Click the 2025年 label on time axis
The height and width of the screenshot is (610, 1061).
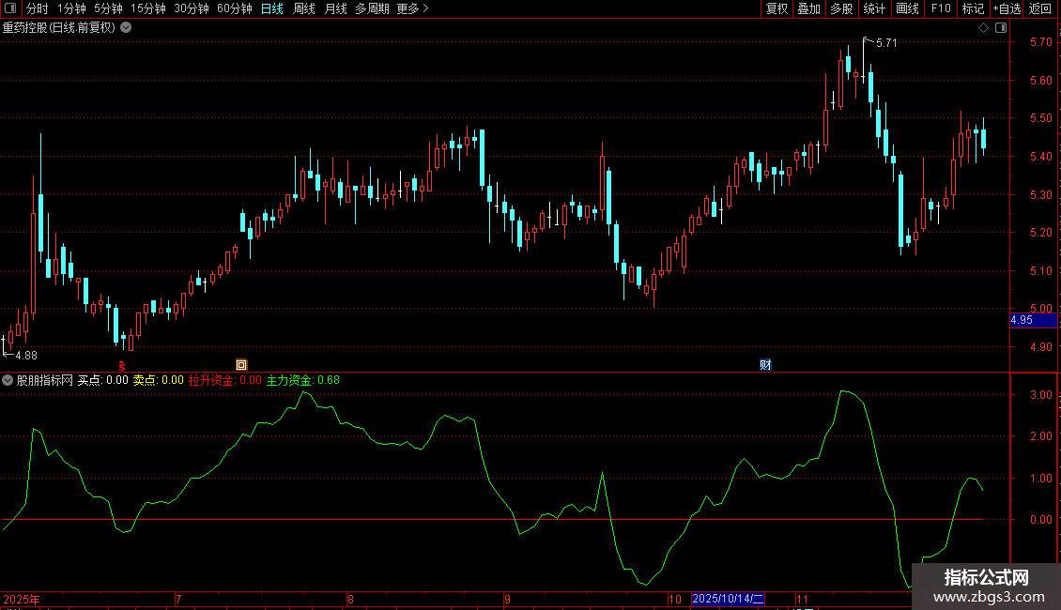(x=22, y=599)
